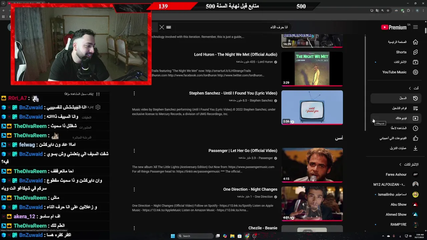Open the YouTube Music sidebar icon

(415, 72)
